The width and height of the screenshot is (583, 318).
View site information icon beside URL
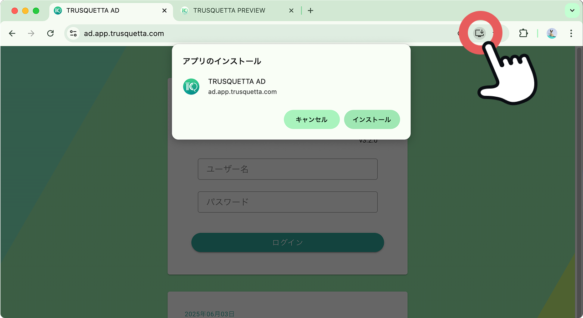(x=73, y=33)
